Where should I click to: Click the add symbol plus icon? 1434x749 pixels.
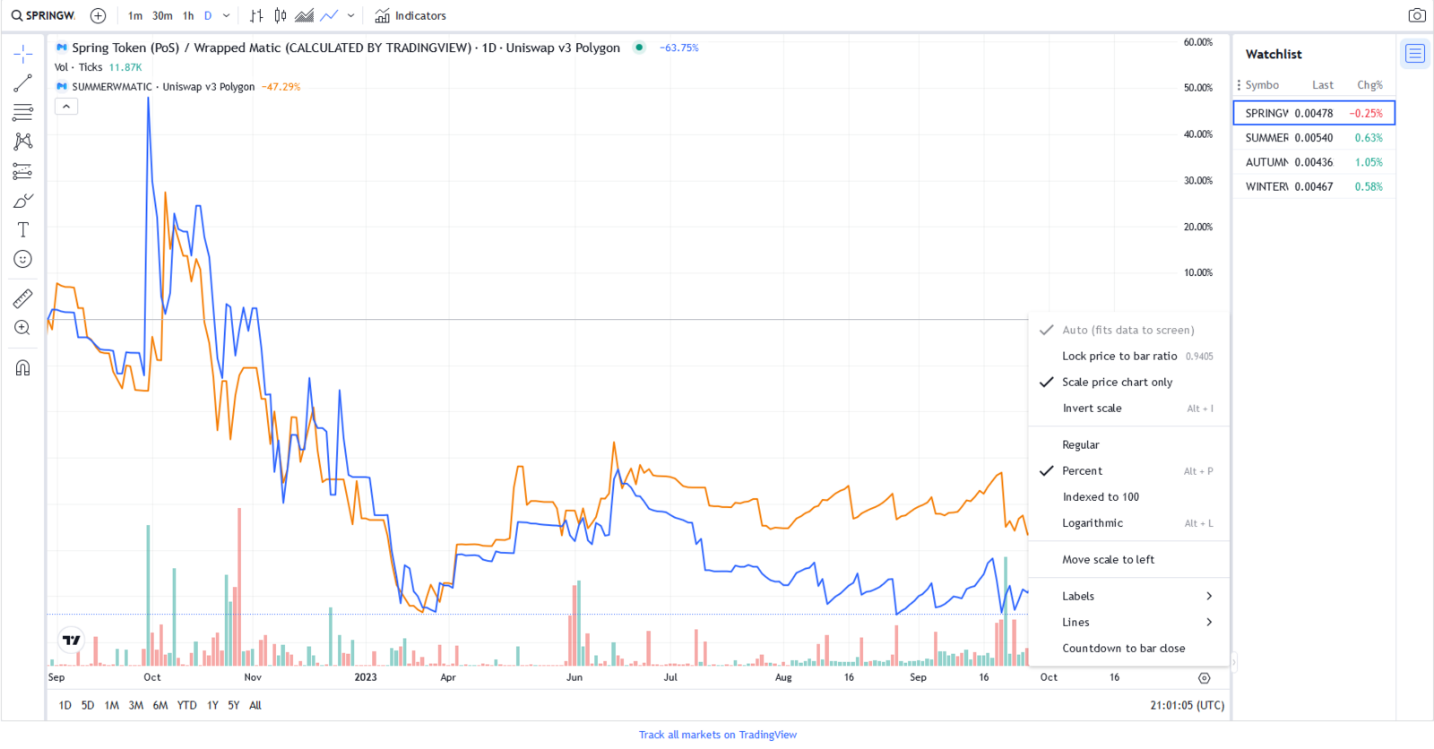[99, 16]
